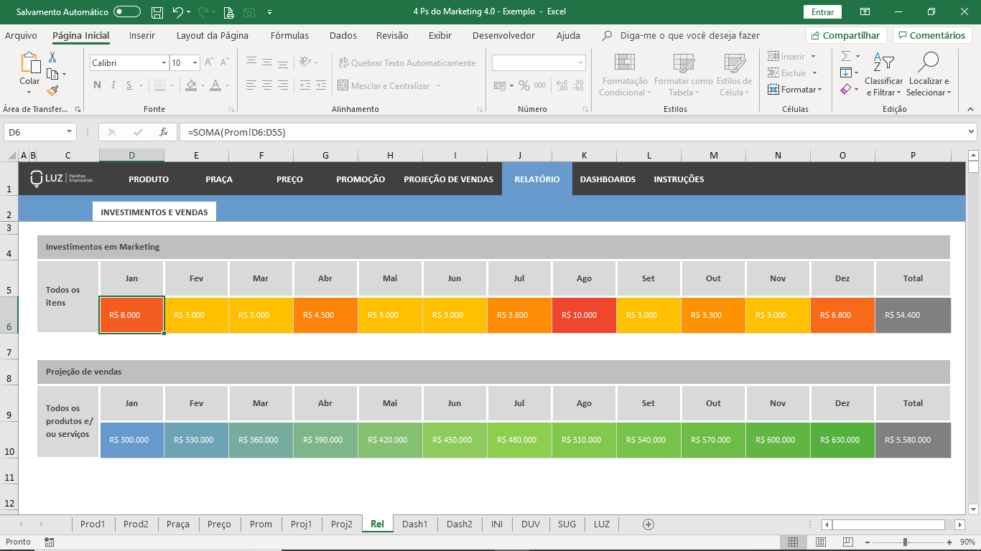Click Excluir cells button
The width and height of the screenshot is (981, 551).
pos(787,72)
